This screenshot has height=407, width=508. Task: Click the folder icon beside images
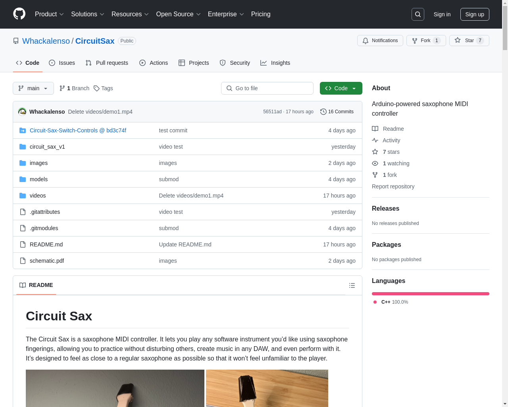23,163
